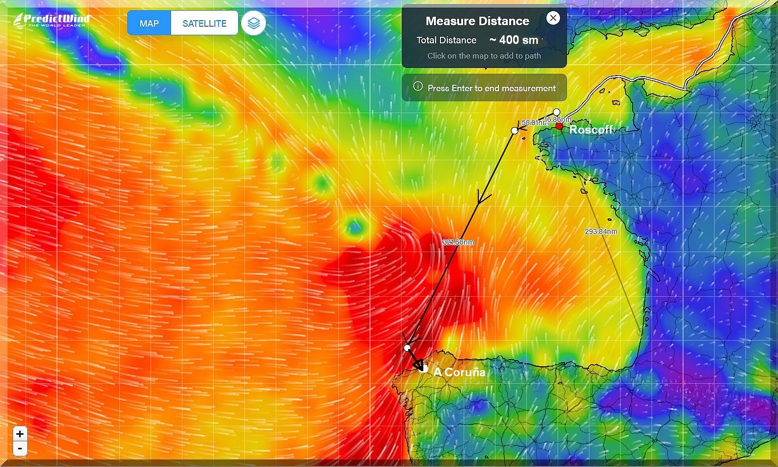Click the white endpoint marker at A Coruña
Image resolution: width=778 pixels, height=467 pixels.
425,369
